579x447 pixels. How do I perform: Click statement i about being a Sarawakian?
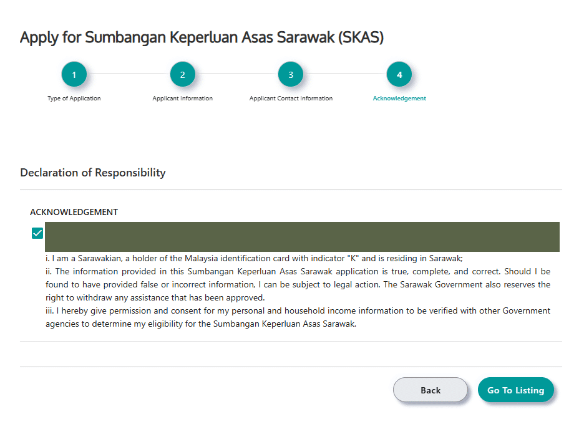(254, 258)
